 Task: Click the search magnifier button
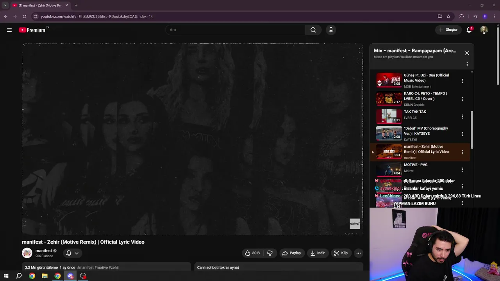[313, 30]
